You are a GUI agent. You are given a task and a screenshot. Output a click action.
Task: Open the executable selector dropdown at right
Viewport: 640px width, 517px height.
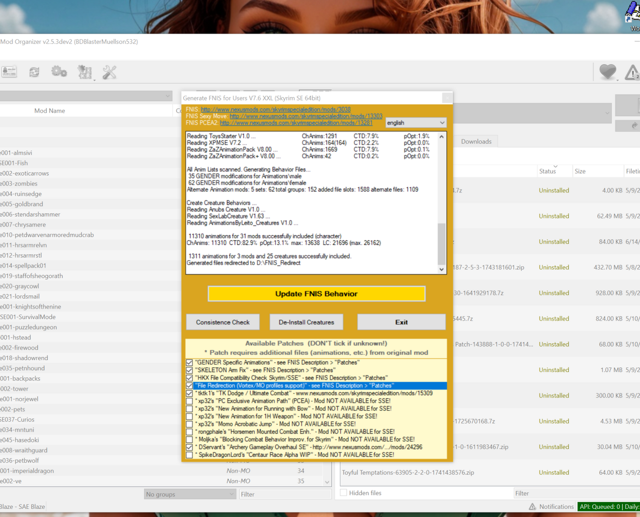pos(531,113)
